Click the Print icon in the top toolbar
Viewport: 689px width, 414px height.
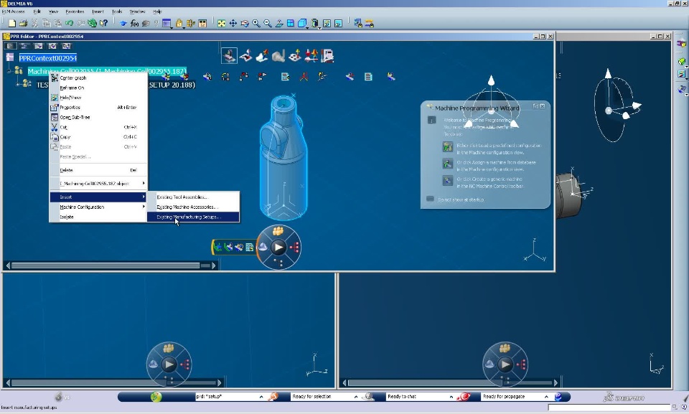23,23
